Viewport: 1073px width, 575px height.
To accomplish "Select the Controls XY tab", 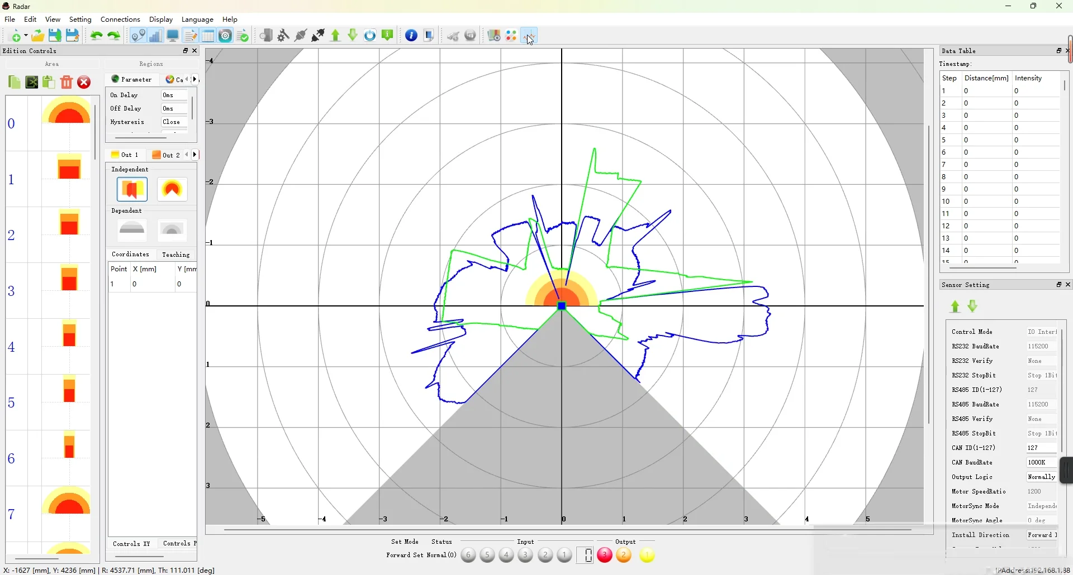I will click(x=131, y=544).
